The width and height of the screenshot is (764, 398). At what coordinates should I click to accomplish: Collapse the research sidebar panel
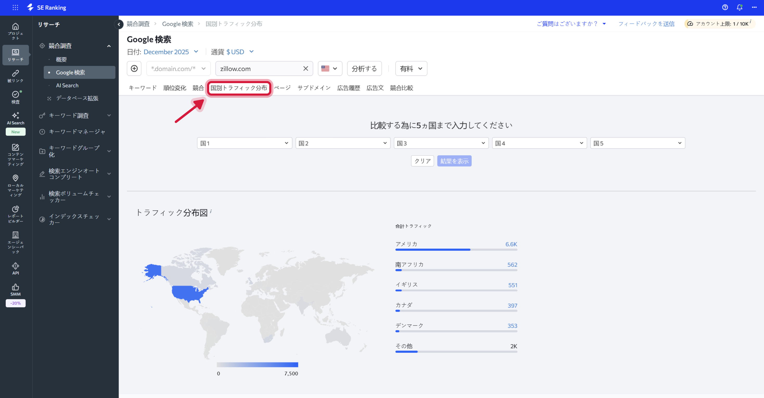tap(119, 24)
